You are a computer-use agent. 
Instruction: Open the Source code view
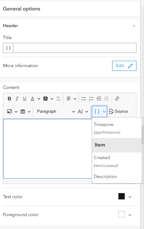pyautogui.click(x=118, y=112)
